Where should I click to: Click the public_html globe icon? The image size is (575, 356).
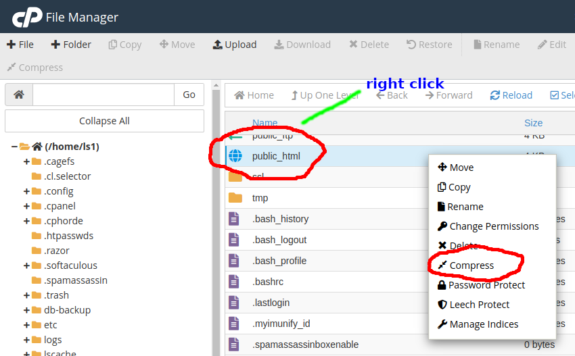[x=235, y=156]
